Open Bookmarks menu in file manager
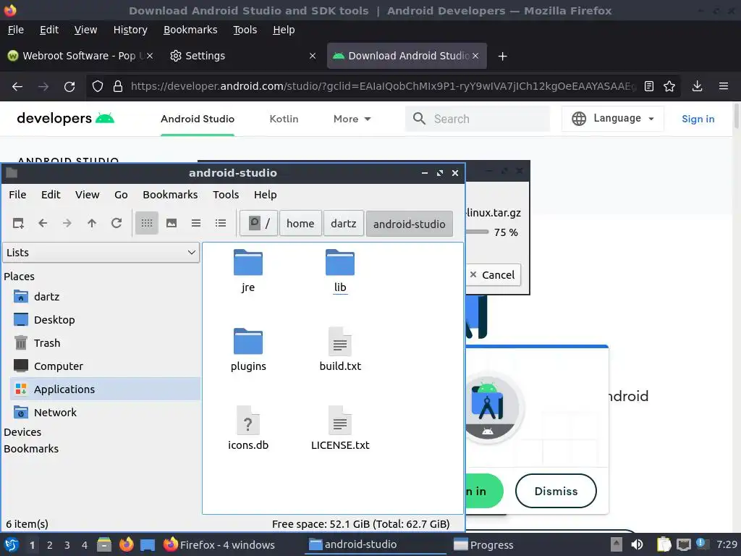 click(x=170, y=195)
